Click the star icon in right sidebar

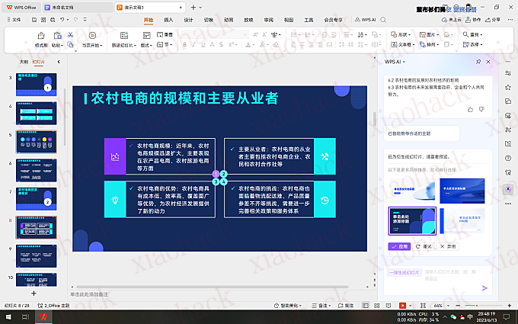click(x=508, y=87)
